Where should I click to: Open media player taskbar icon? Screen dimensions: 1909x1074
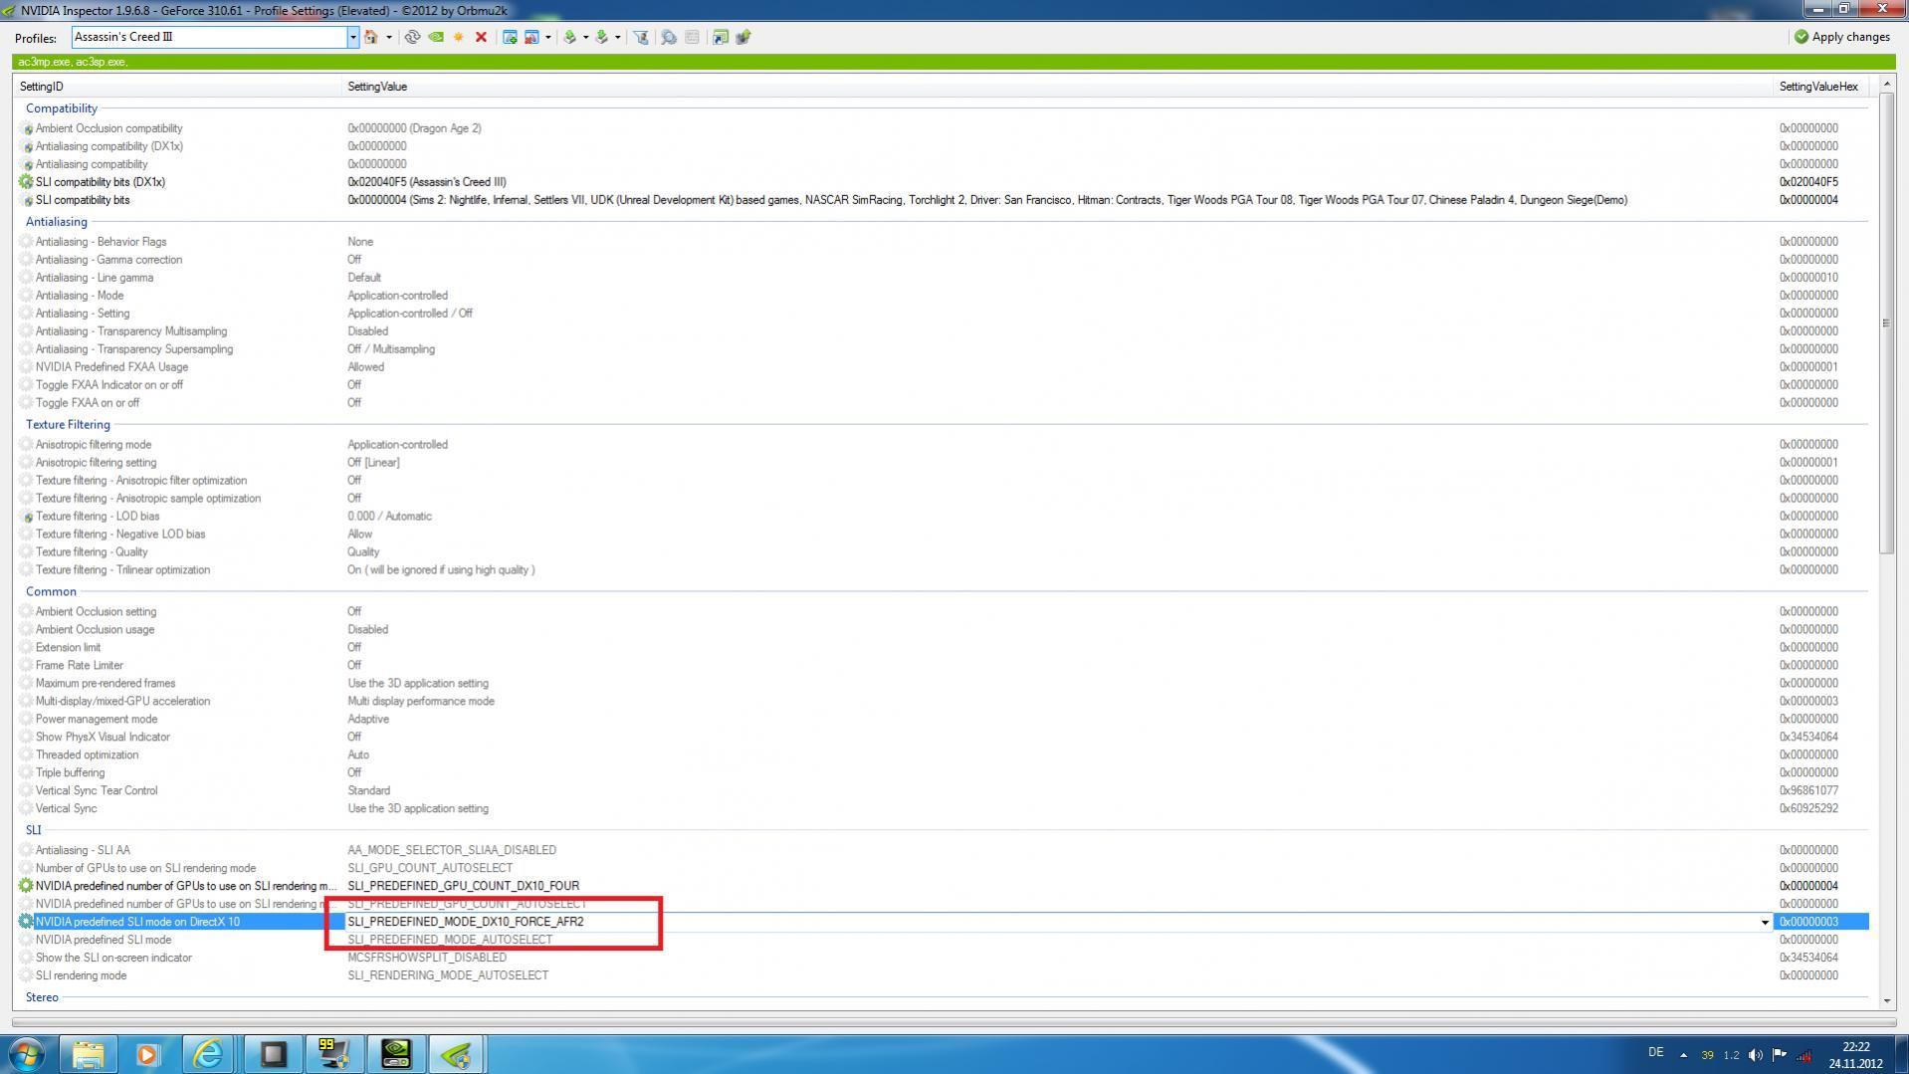tap(148, 1054)
